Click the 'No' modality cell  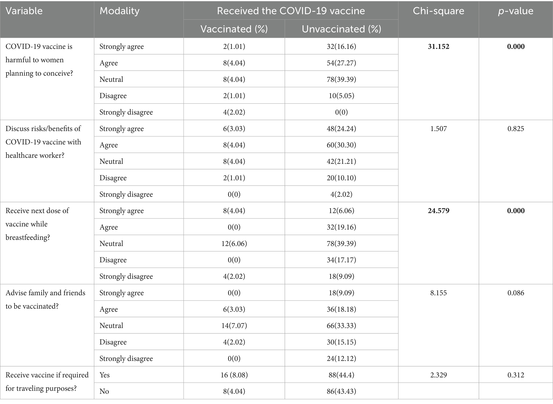[104, 391]
